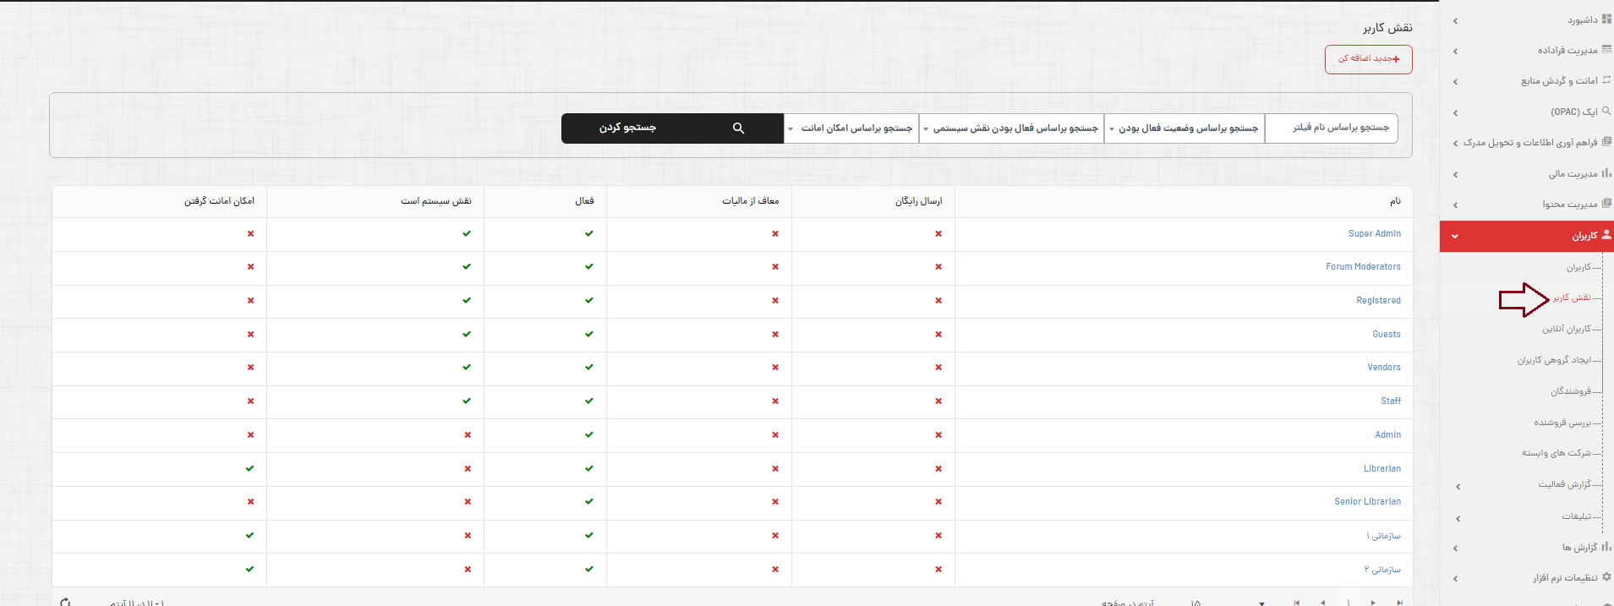The height and width of the screenshot is (606, 1614).
Task: Toggle Librarian's loan permission checkmark
Action: click(x=249, y=468)
